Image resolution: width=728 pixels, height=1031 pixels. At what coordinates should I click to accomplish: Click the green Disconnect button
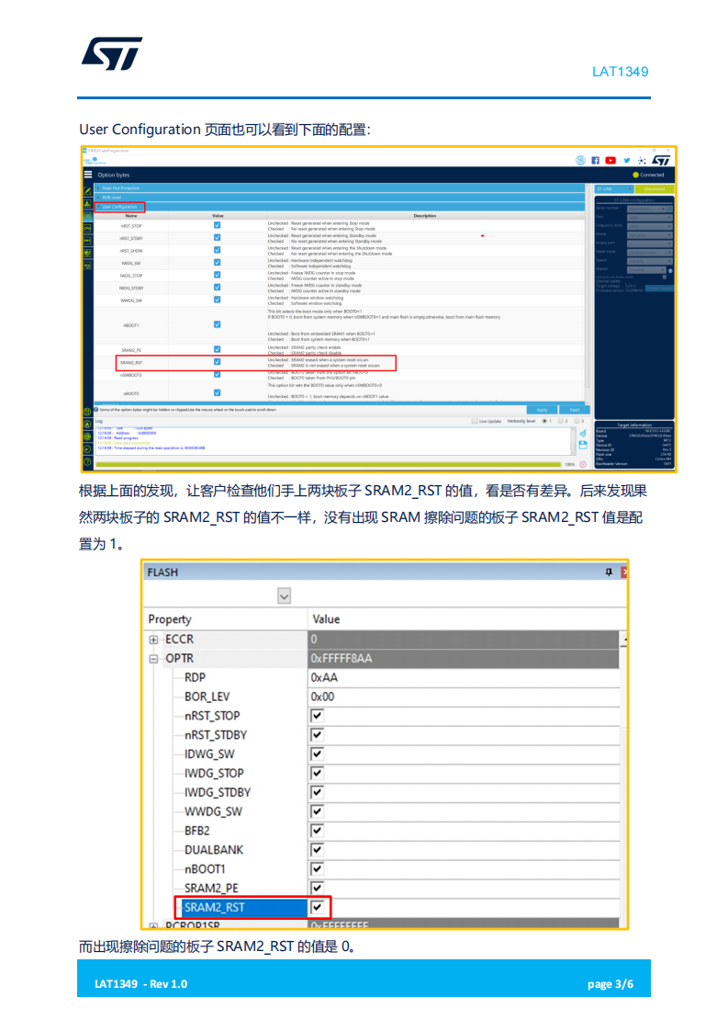pyautogui.click(x=655, y=188)
